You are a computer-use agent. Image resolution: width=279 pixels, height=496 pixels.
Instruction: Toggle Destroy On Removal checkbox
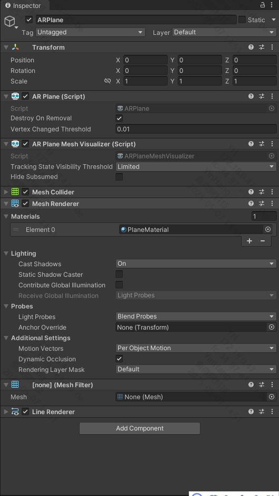(x=119, y=118)
